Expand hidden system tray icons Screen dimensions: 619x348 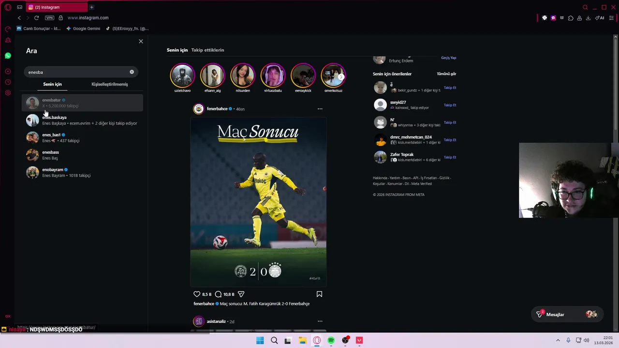pyautogui.click(x=558, y=340)
